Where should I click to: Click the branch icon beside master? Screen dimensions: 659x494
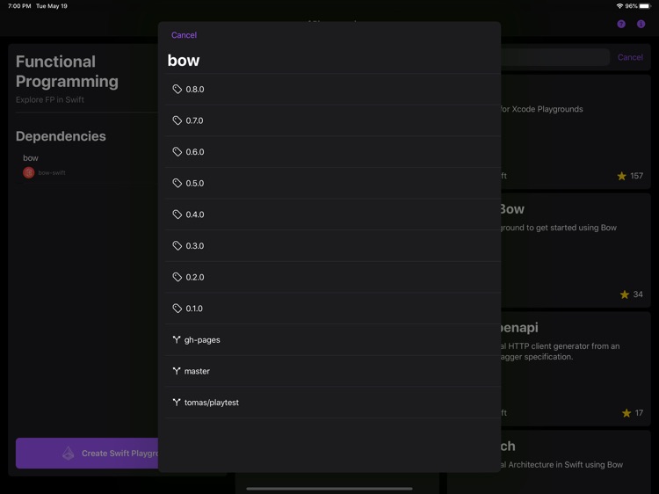[177, 371]
